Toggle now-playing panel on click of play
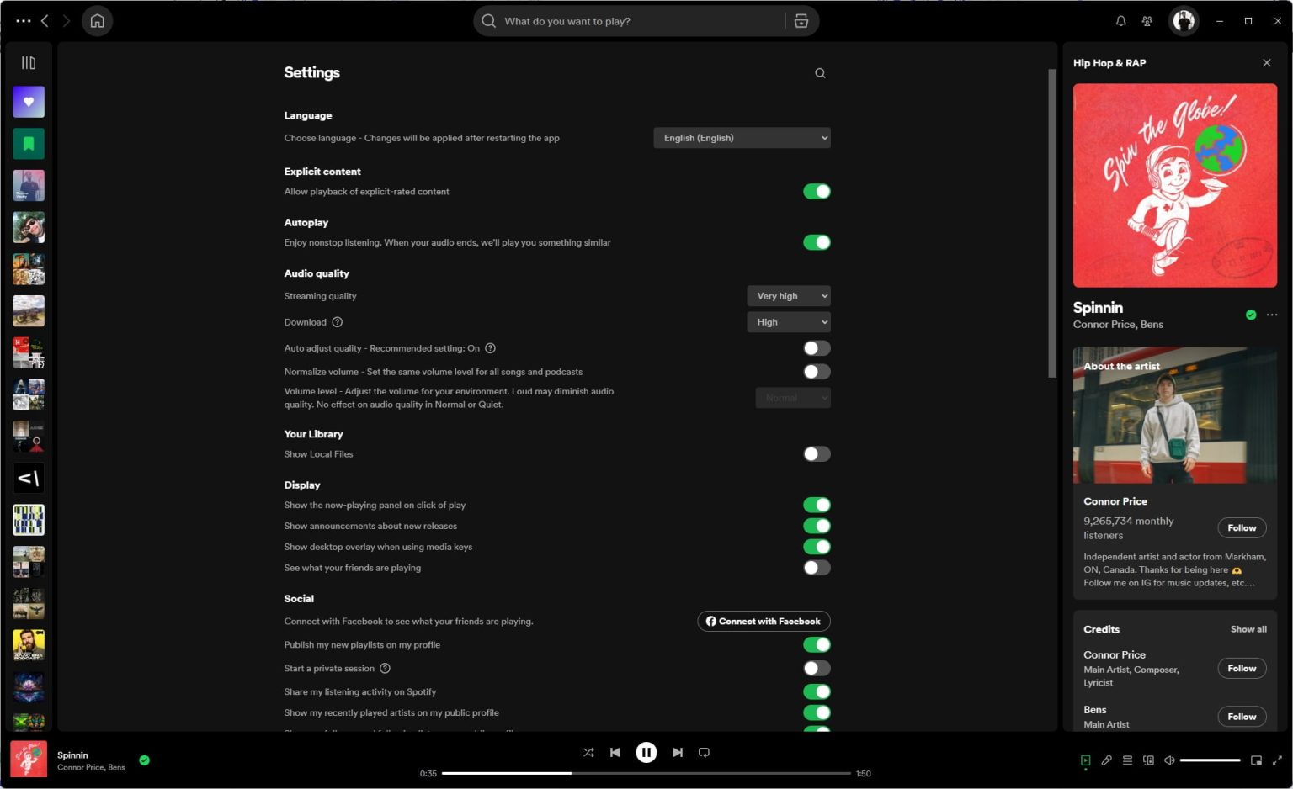This screenshot has width=1293, height=789. (x=817, y=505)
